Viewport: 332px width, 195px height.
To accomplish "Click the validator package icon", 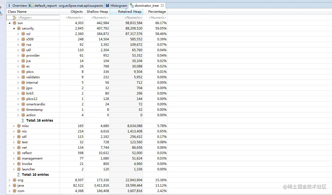I will pos(23,77).
